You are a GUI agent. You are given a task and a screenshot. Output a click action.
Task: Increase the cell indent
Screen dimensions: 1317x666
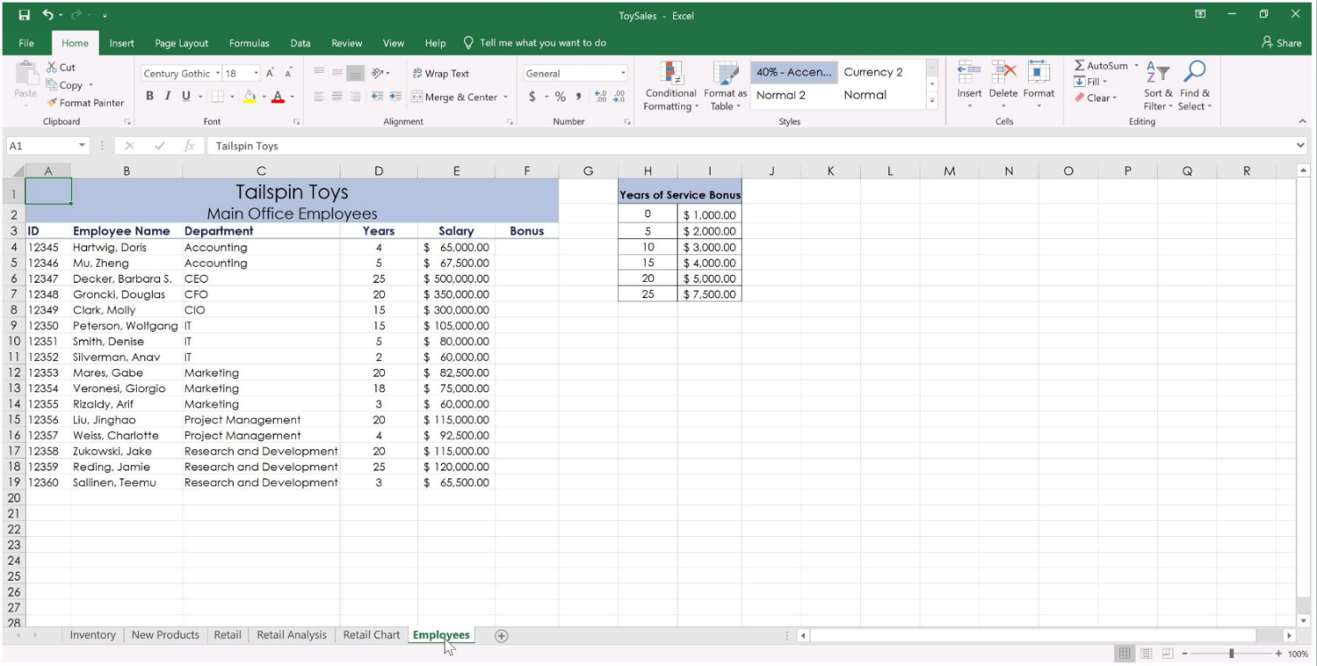(395, 97)
